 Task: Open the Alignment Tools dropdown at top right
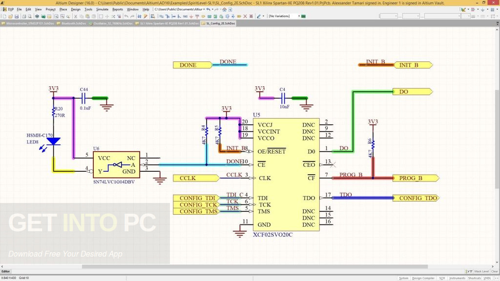point(478,9)
